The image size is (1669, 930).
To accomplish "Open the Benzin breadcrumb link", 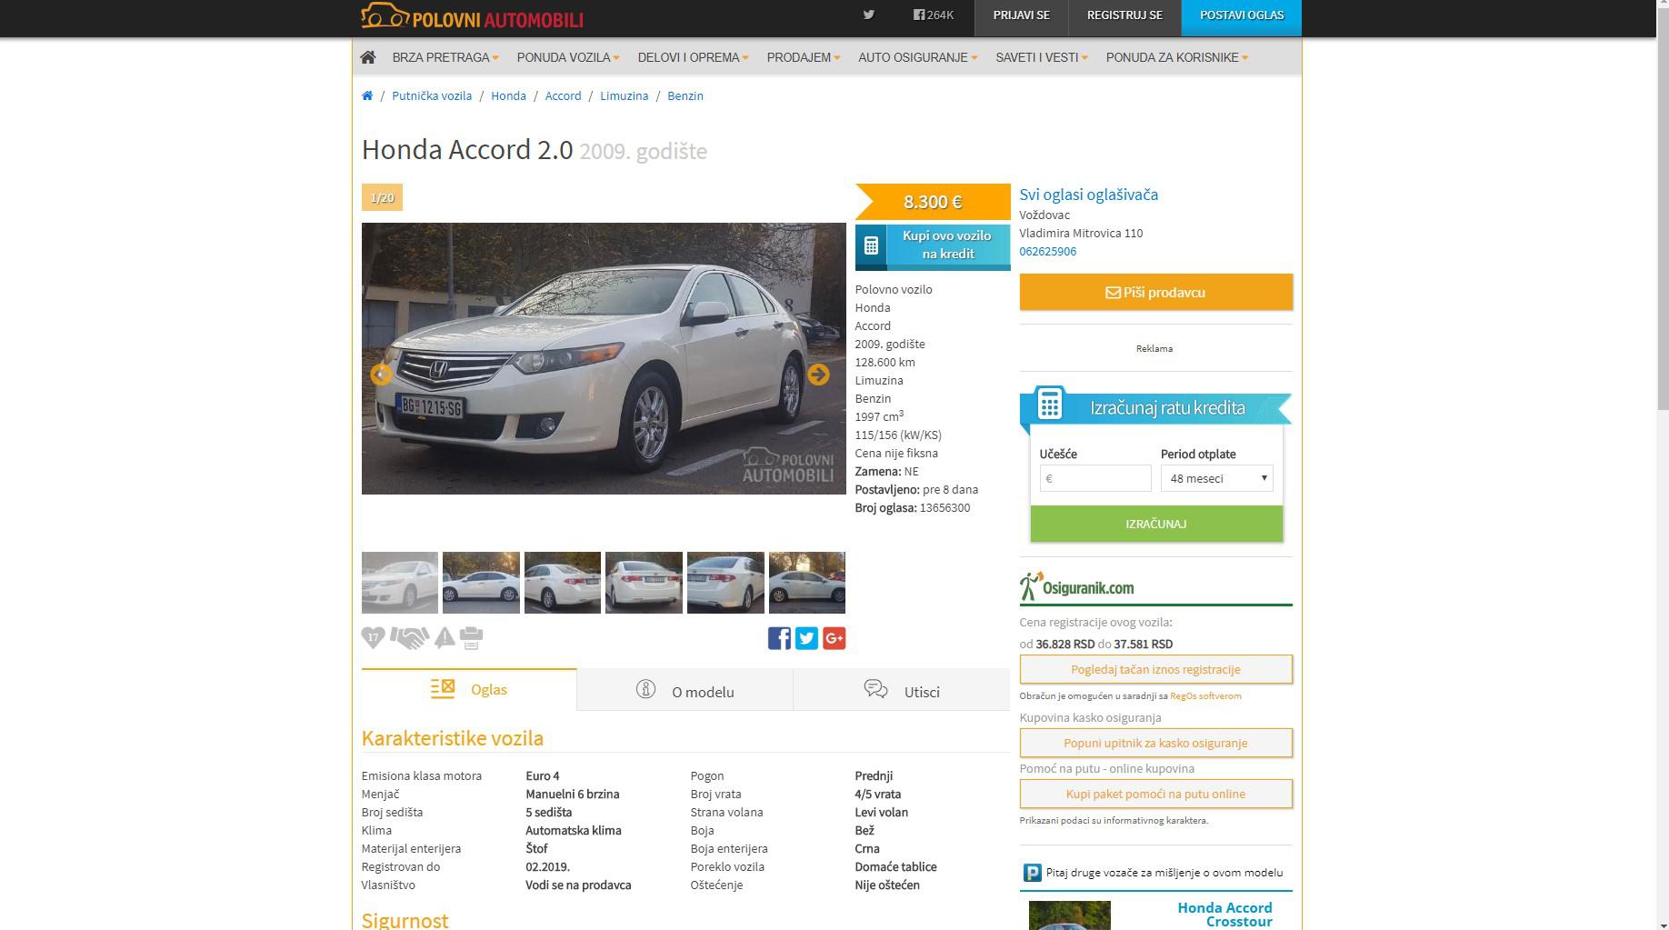I will pyautogui.click(x=685, y=95).
